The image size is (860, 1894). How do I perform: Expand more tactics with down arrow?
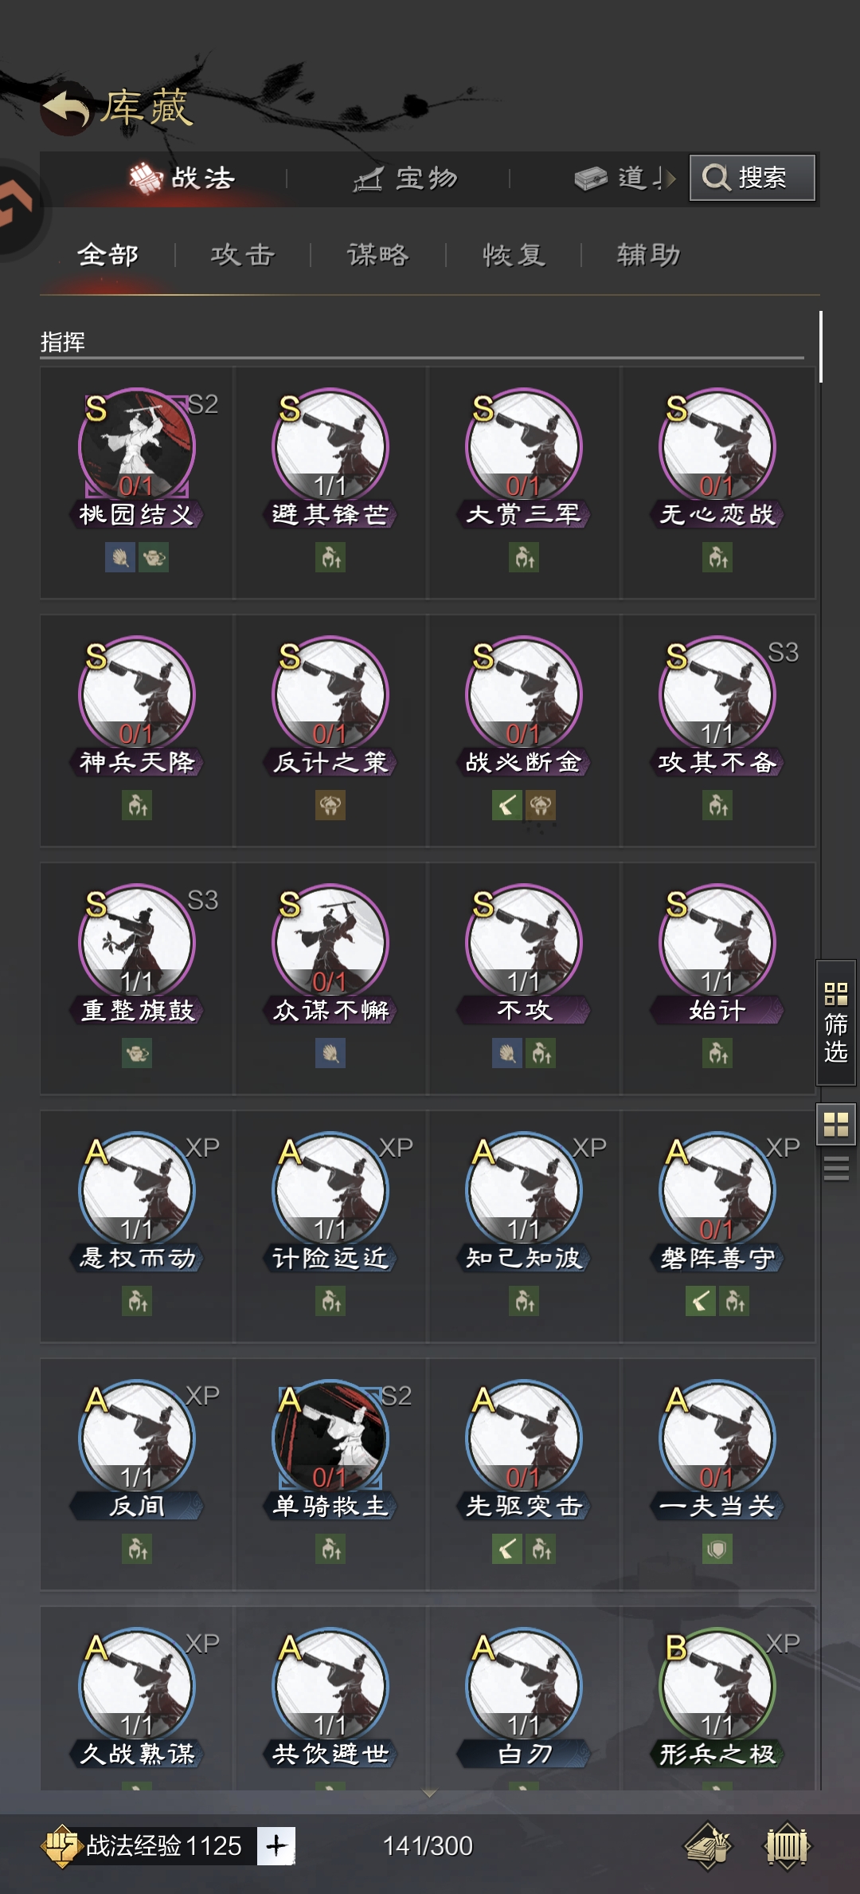(x=429, y=1794)
